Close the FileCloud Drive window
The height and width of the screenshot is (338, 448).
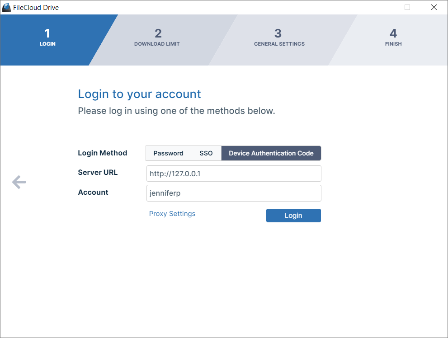pyautogui.click(x=434, y=7)
